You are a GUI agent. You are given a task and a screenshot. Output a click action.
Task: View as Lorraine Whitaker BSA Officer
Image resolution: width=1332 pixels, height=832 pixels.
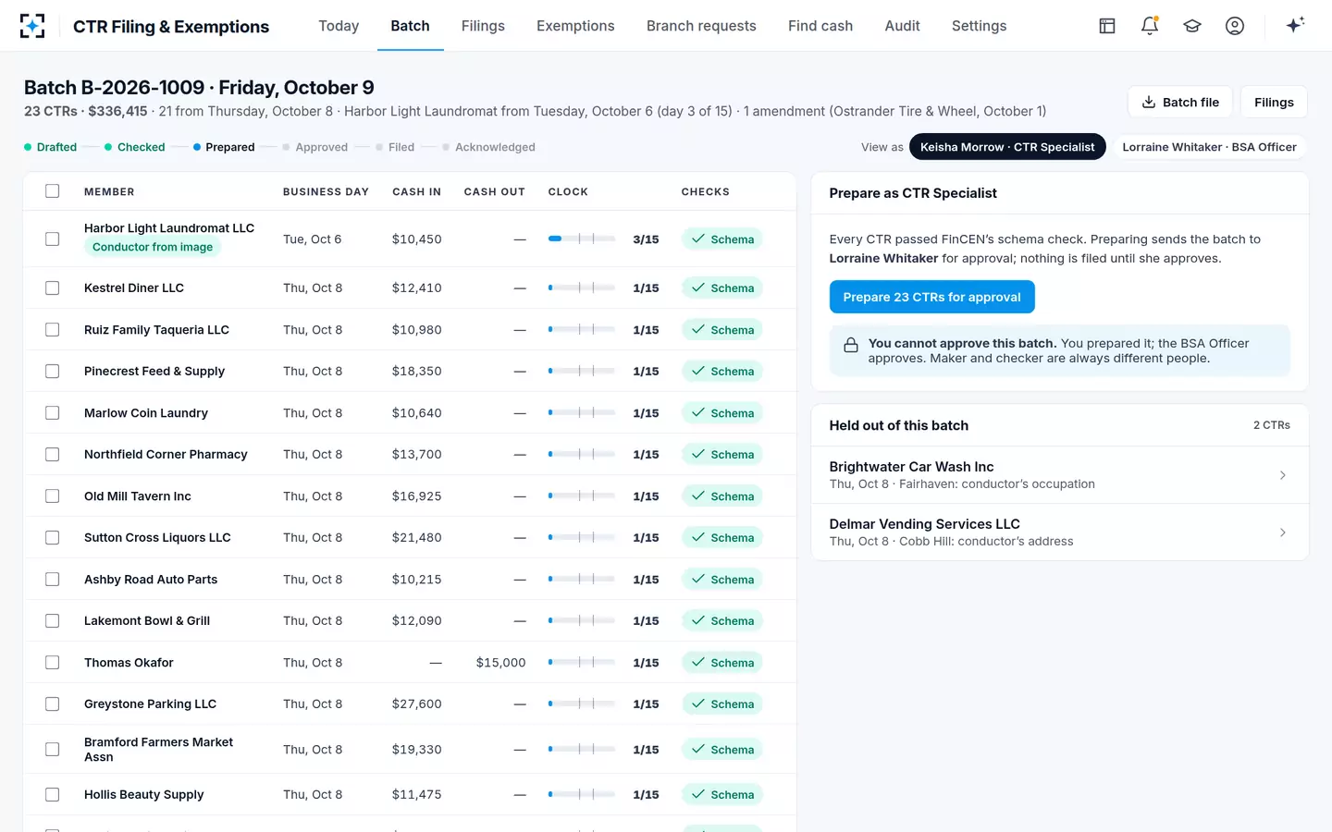[x=1209, y=147]
